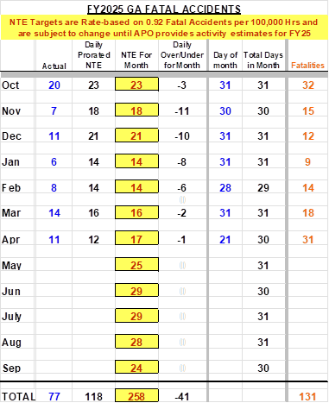Click Feb Actual value 8
This screenshot has height=403, width=329.
point(54,188)
